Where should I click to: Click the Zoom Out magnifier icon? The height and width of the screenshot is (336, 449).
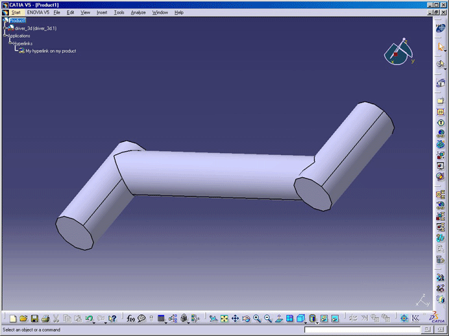268,318
